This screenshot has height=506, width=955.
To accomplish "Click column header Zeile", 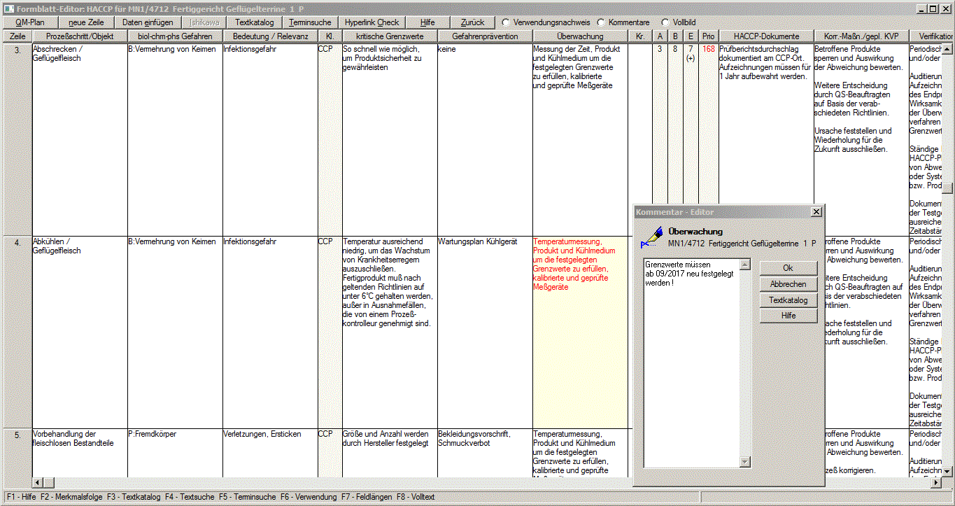I will point(18,36).
